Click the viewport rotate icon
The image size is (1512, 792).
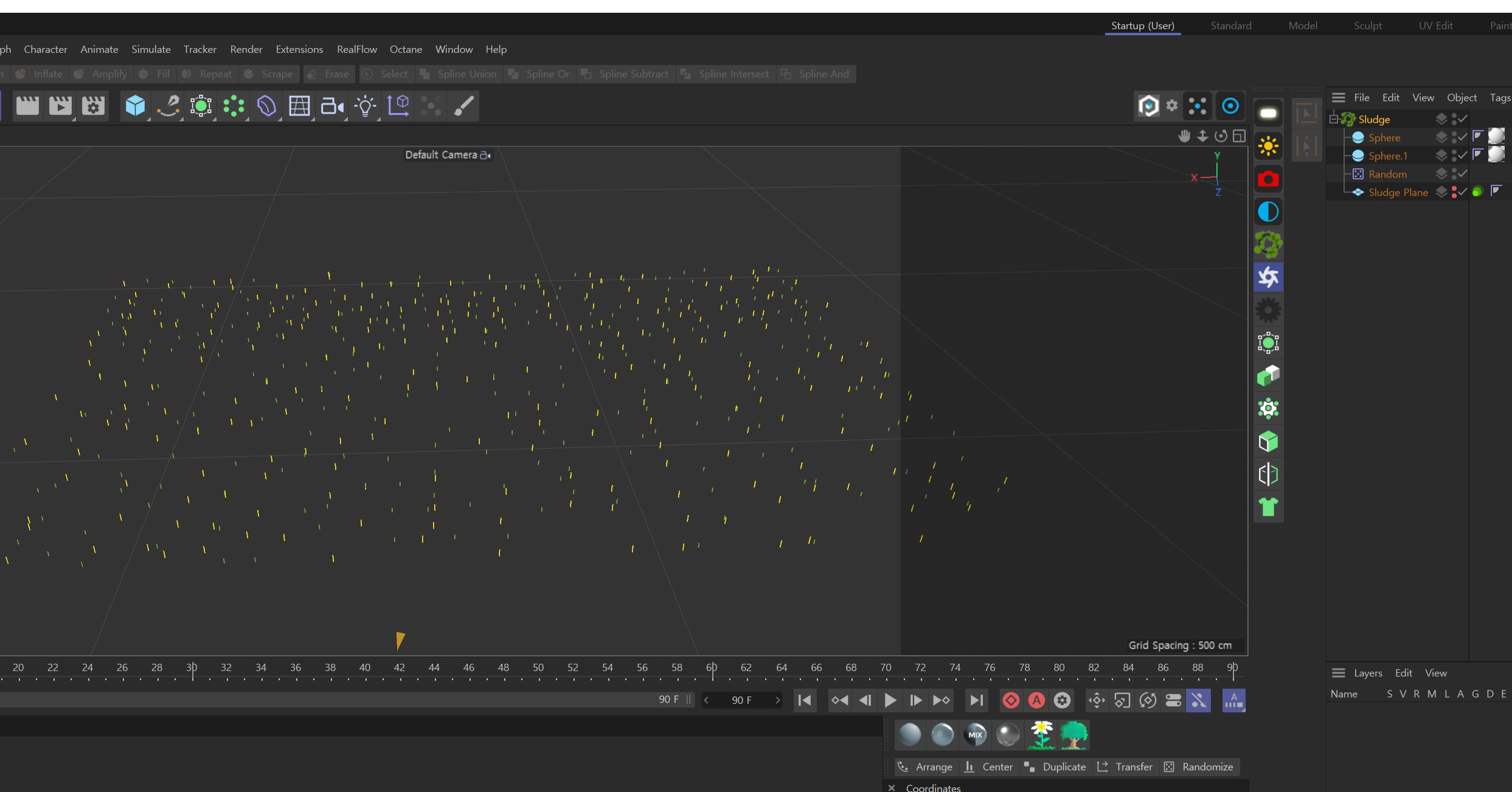(x=1221, y=136)
